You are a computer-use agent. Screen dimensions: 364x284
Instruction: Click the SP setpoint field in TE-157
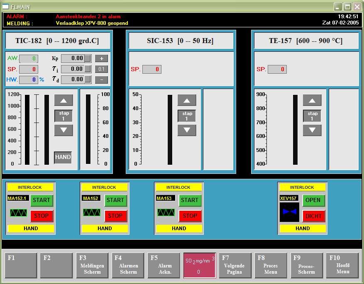277,70
